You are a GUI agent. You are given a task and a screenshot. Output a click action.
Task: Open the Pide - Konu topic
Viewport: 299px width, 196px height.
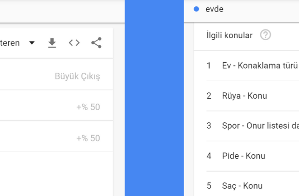[244, 156]
